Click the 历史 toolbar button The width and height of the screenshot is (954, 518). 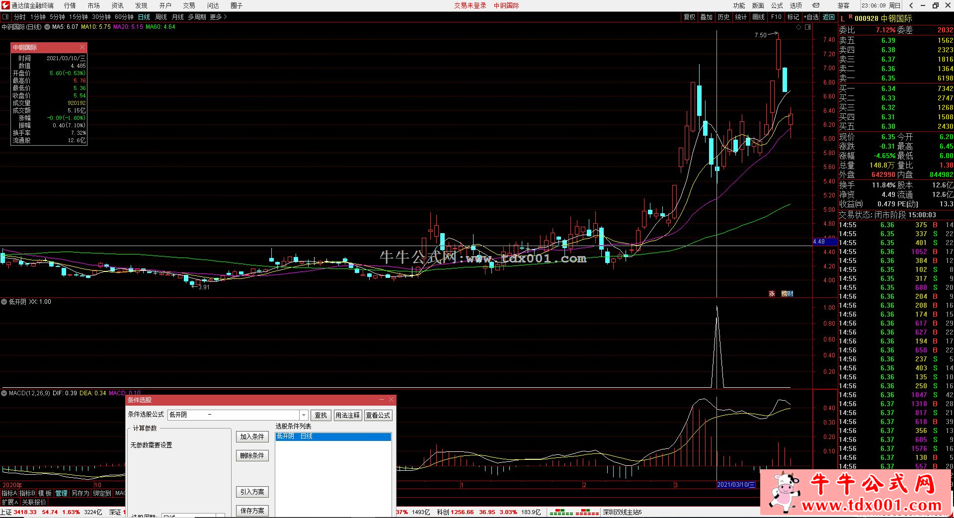724,17
